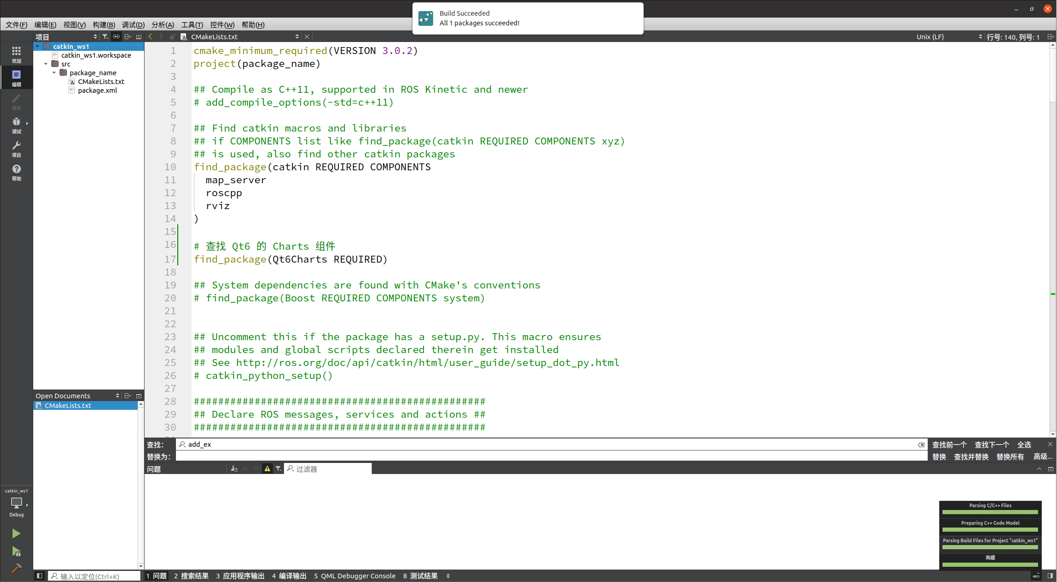Open the 构建(B) build menu

pyautogui.click(x=103, y=25)
